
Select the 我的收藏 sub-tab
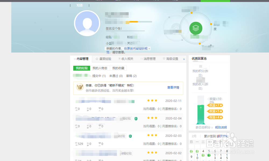[118, 68]
